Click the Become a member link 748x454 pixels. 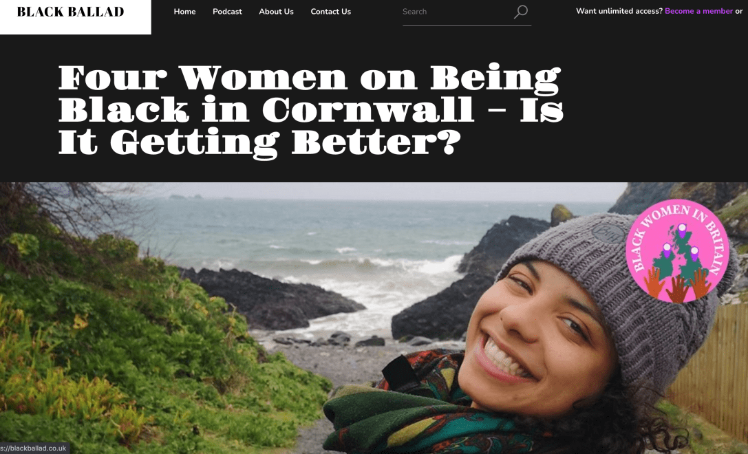tap(698, 11)
